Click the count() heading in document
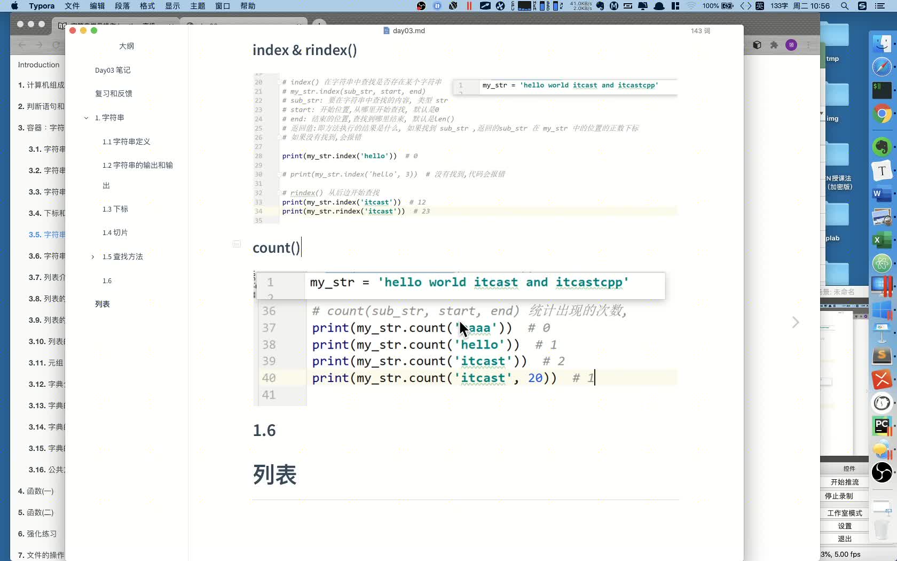897x561 pixels. click(x=276, y=248)
